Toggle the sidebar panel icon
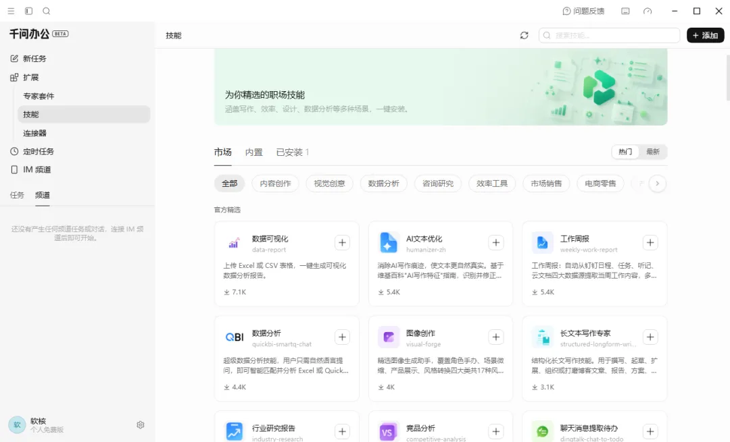Screen dimensions: 730x442 pyautogui.click(x=28, y=11)
